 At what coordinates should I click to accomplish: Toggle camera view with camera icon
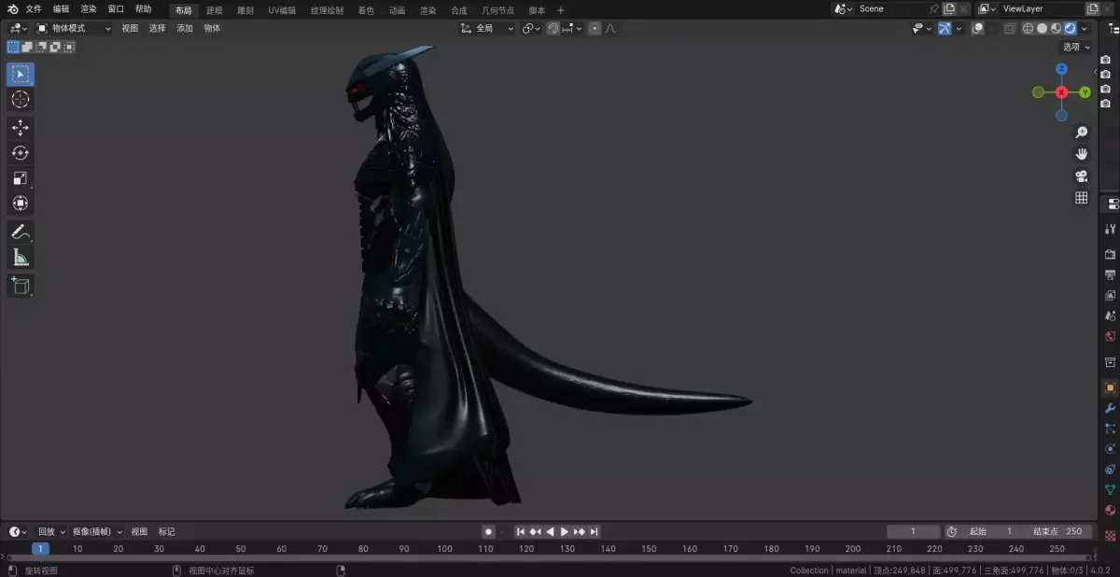[x=1082, y=176]
